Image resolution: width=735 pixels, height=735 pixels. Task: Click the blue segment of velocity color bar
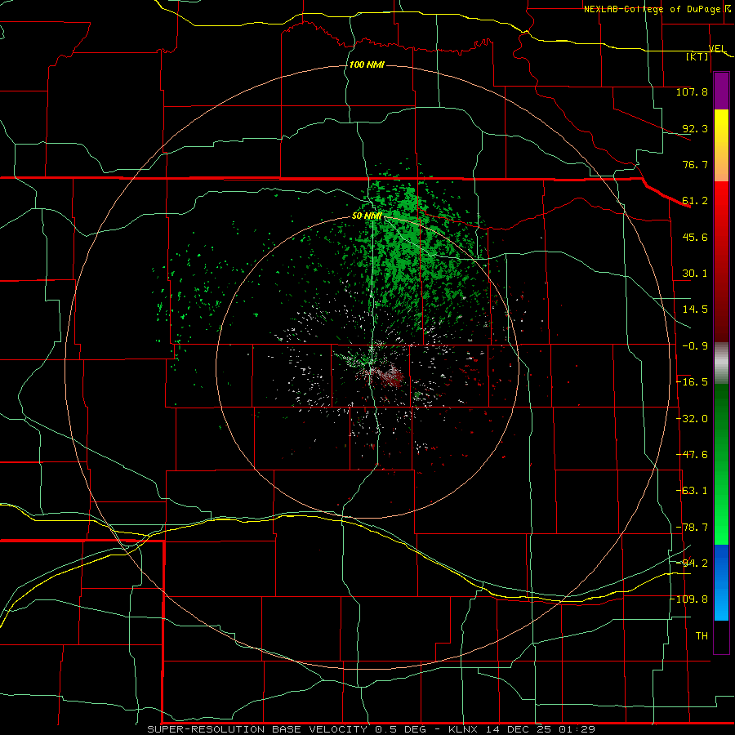721,582
